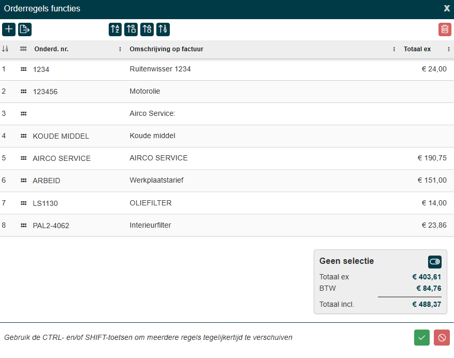The width and height of the screenshot is (454, 358).
Task: Click the numeric 1-9 sort toolbar icon
Action: click(x=163, y=29)
